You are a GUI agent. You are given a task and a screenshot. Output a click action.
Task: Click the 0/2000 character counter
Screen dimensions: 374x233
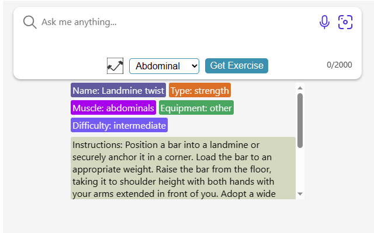339,65
